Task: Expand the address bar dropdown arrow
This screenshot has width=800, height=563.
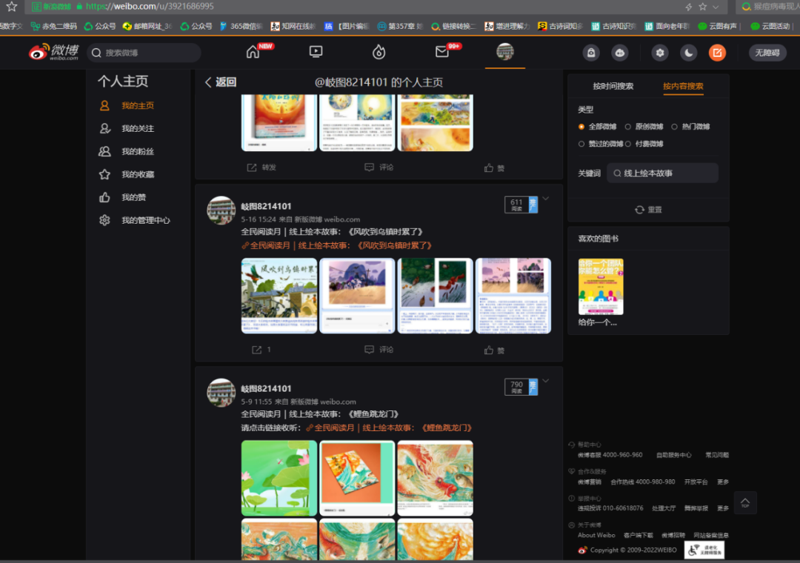Action: click(x=716, y=7)
